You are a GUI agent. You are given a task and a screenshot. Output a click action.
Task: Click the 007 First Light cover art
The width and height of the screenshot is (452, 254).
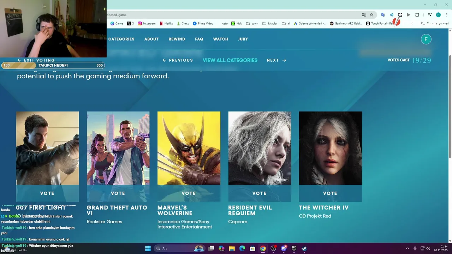coord(47,148)
